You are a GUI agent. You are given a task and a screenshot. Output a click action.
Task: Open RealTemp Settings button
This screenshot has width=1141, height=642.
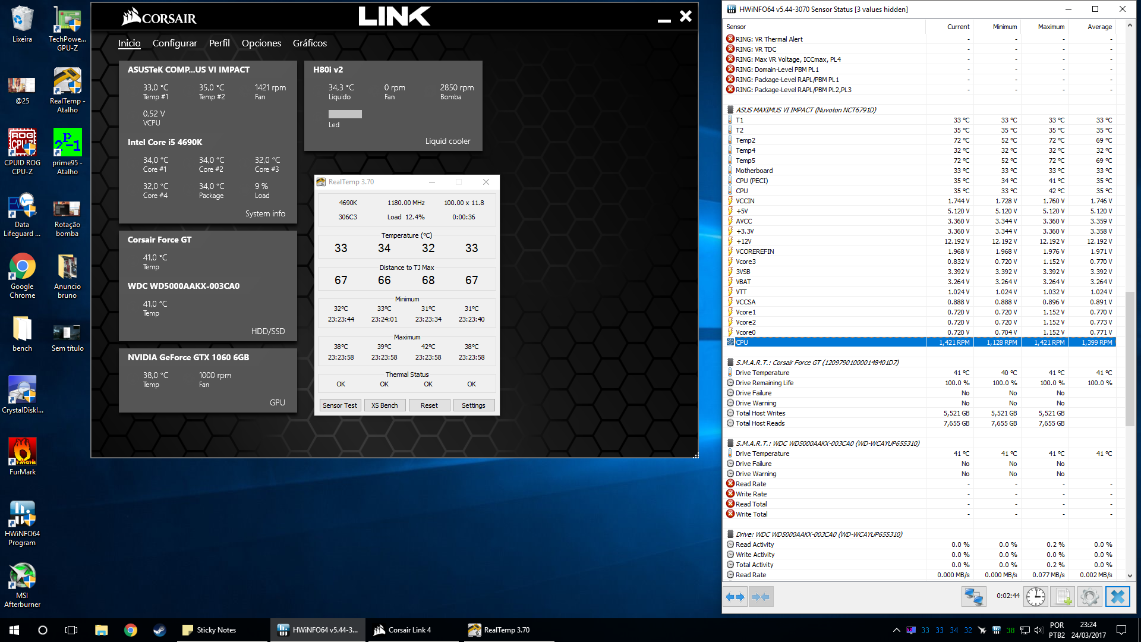(x=474, y=405)
